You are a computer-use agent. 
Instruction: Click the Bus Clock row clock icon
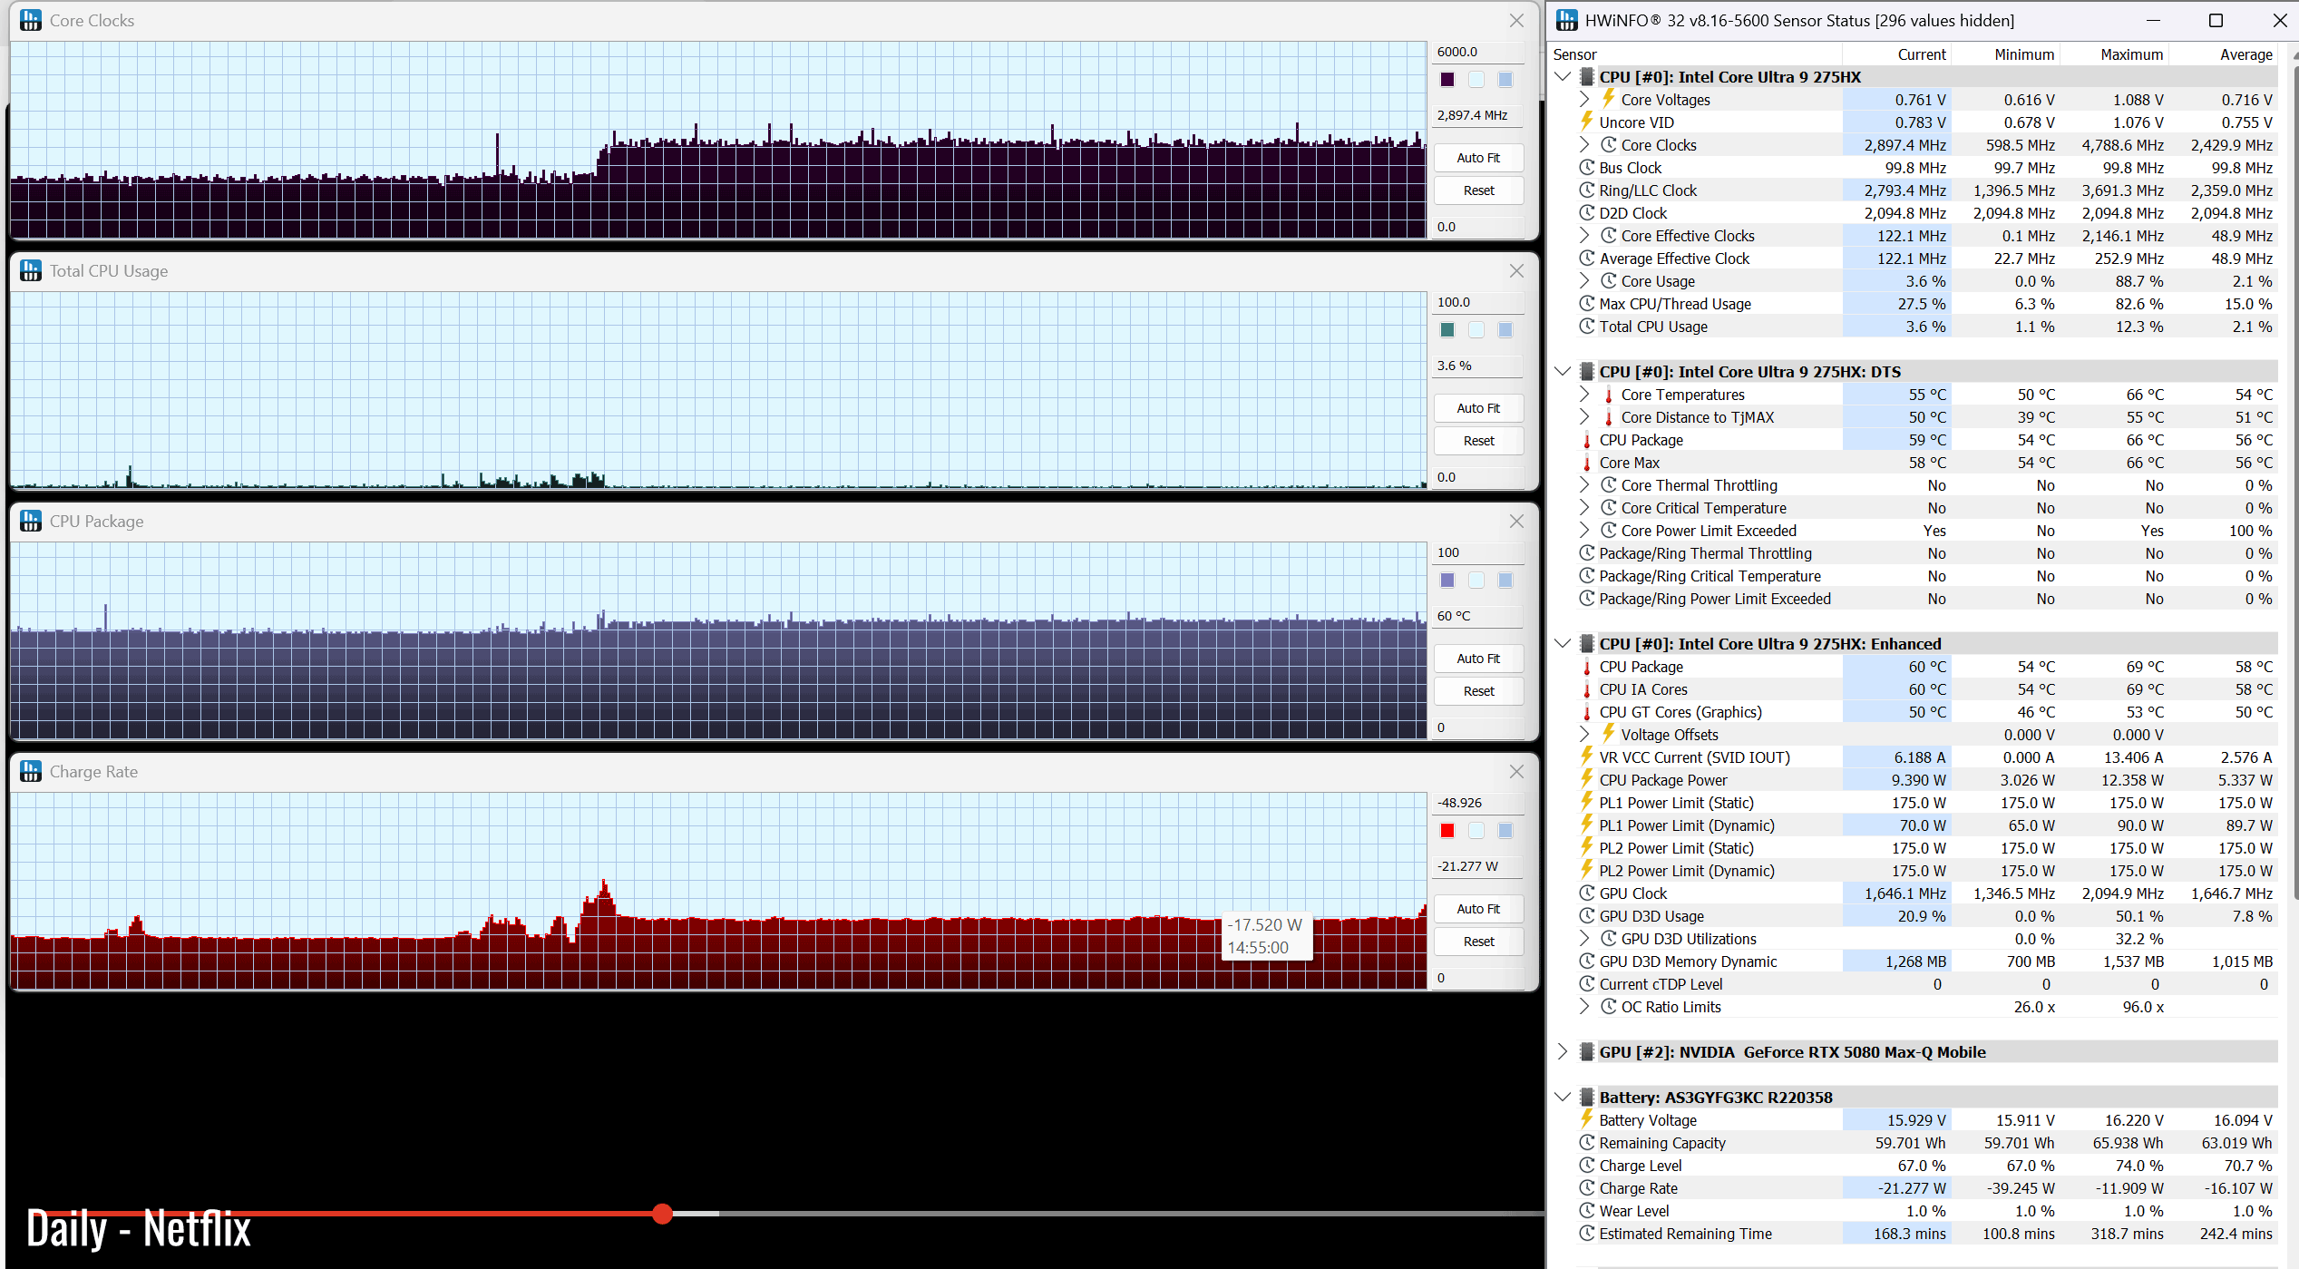tap(1587, 168)
